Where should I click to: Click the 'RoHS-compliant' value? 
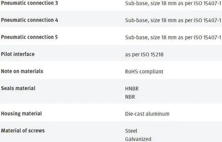(x=144, y=71)
